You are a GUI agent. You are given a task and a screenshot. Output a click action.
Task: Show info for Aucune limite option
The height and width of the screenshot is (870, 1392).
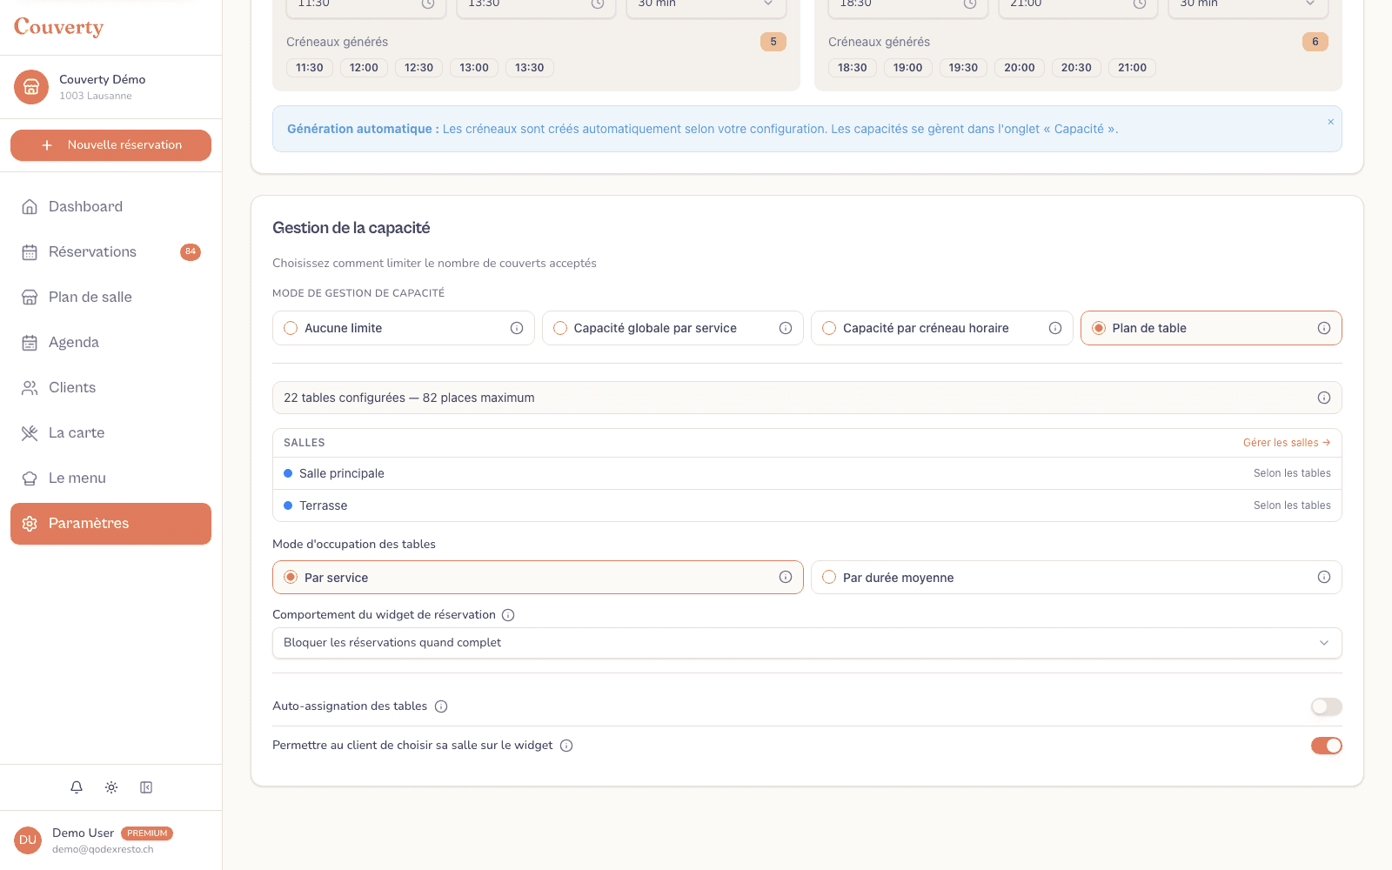pos(517,328)
